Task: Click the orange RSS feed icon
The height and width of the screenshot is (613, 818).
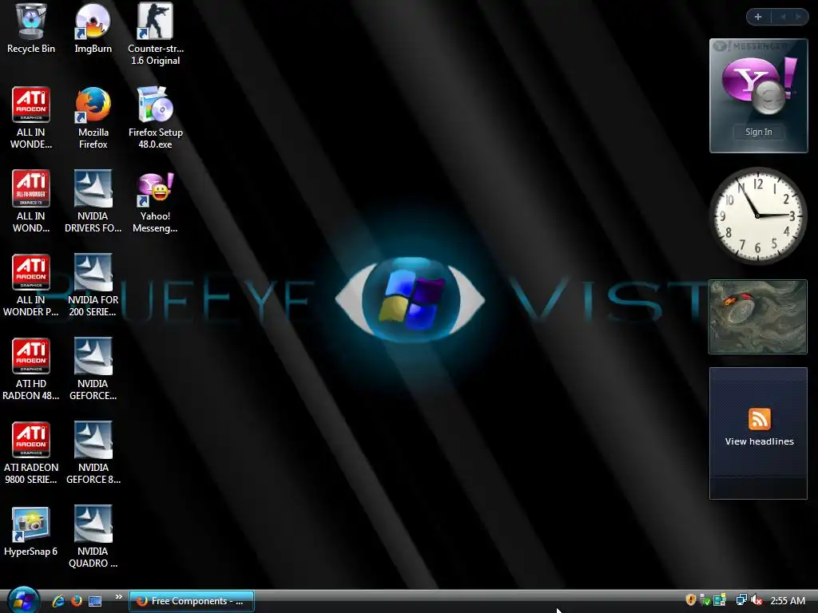Action: point(759,419)
